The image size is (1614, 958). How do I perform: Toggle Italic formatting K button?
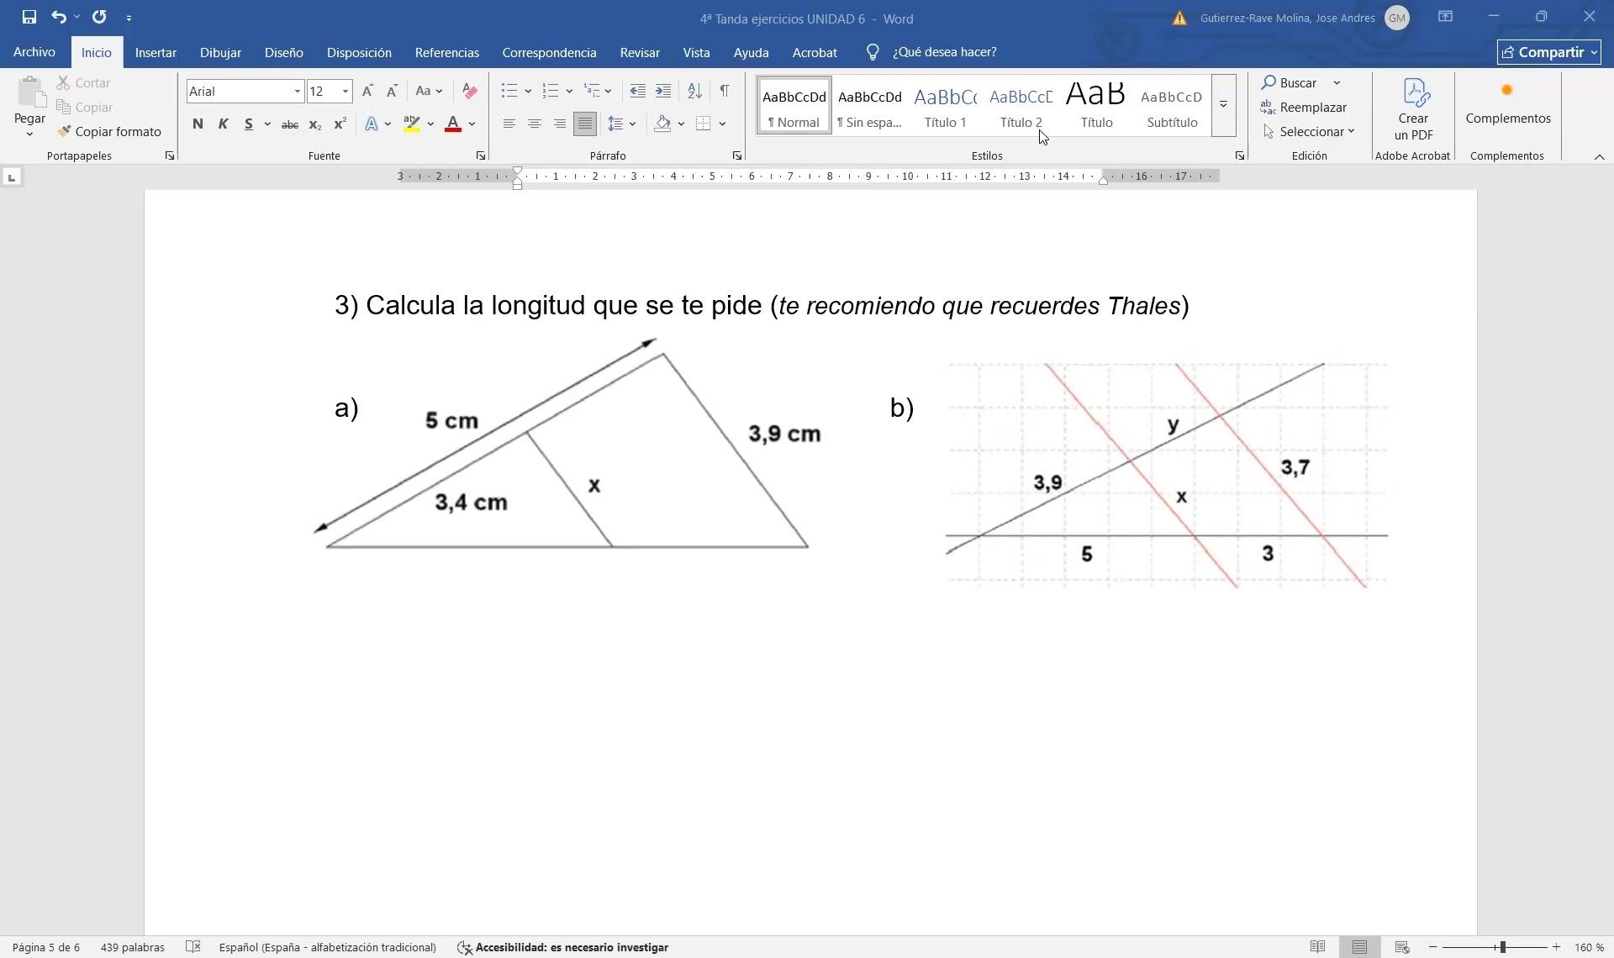(223, 124)
